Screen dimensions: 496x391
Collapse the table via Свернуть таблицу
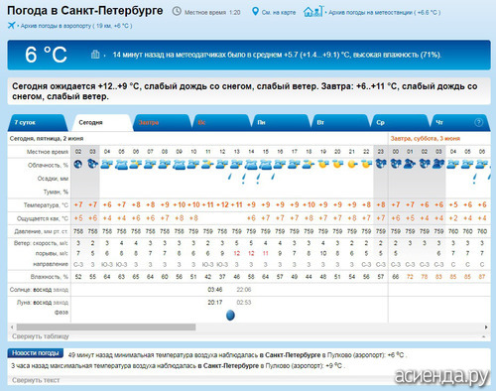pos(41,336)
